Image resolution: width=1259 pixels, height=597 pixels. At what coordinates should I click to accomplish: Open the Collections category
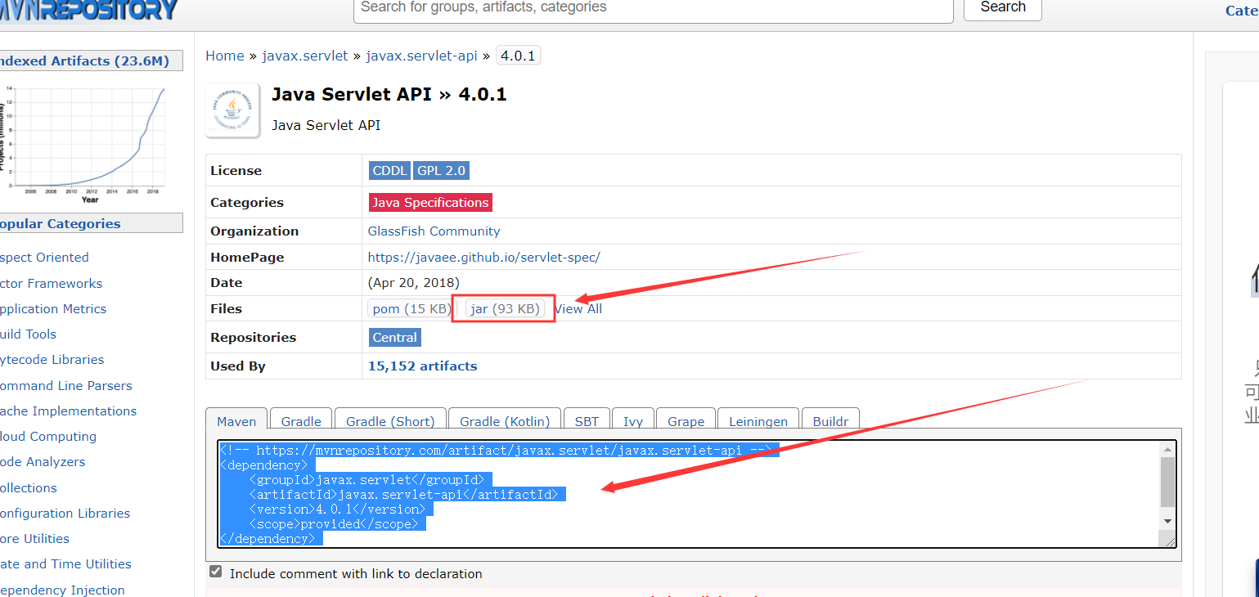pyautogui.click(x=29, y=487)
